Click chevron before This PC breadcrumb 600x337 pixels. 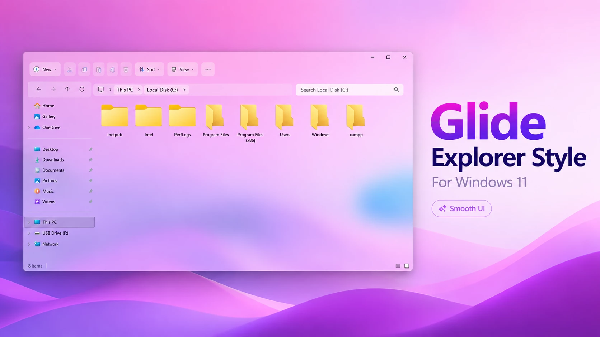tap(110, 90)
